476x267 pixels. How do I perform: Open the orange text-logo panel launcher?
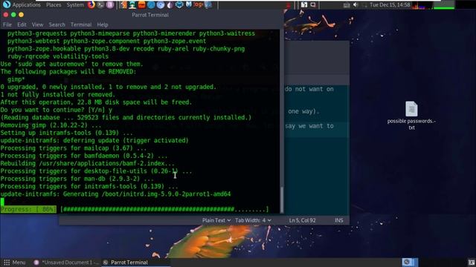point(199,5)
